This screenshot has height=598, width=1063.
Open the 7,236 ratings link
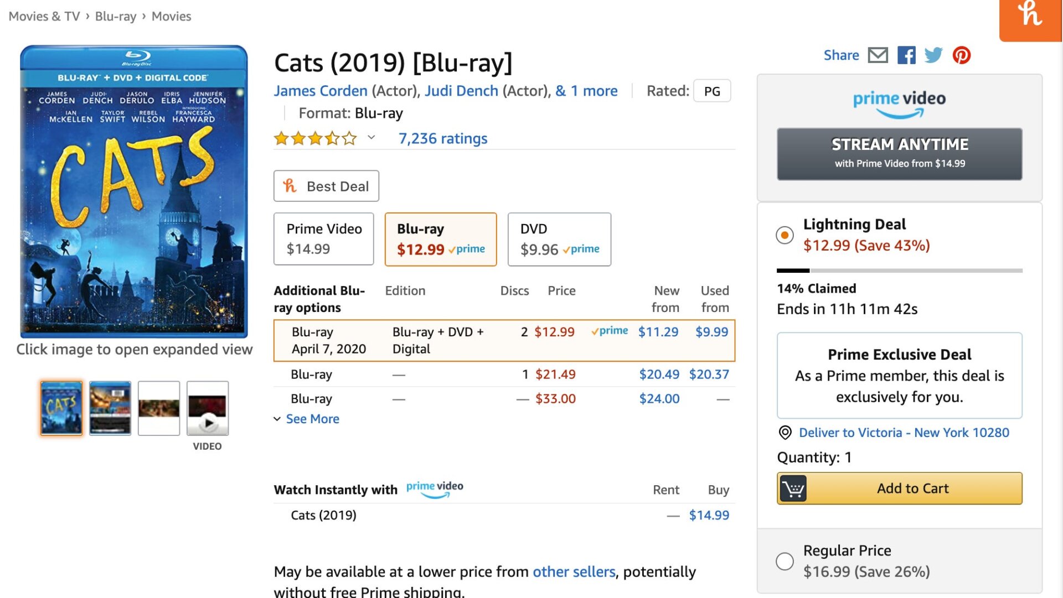tap(442, 138)
